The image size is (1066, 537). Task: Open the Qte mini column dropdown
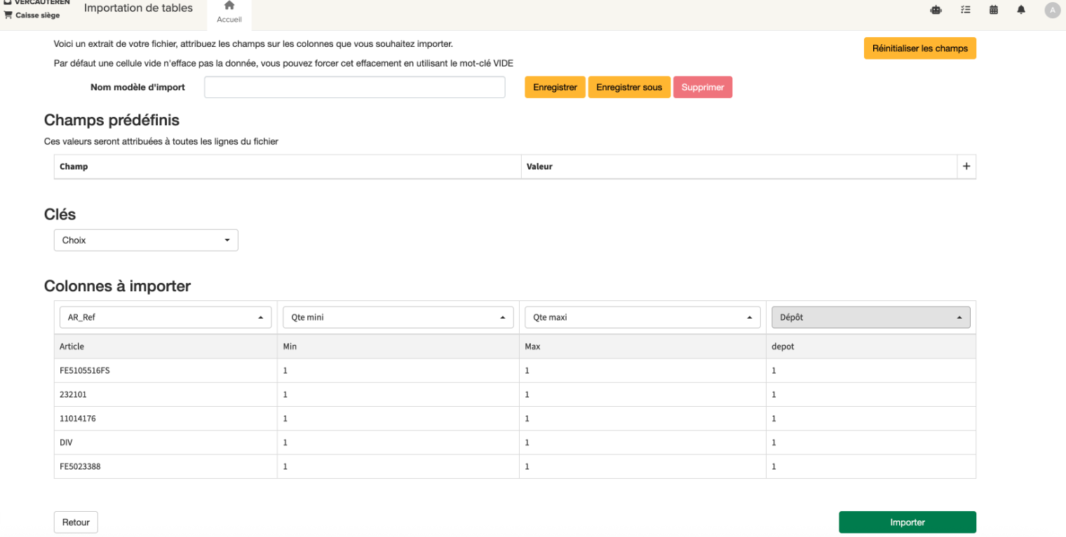398,317
